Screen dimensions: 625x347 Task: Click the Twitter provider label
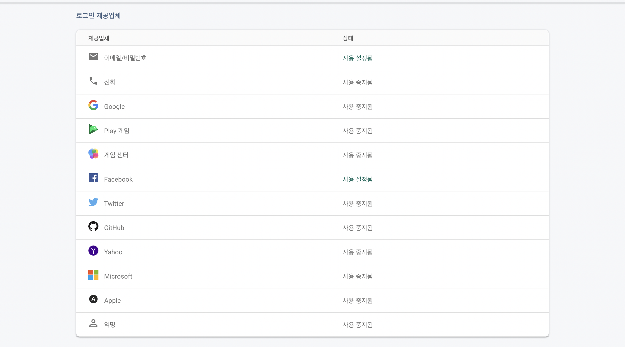[114, 204]
